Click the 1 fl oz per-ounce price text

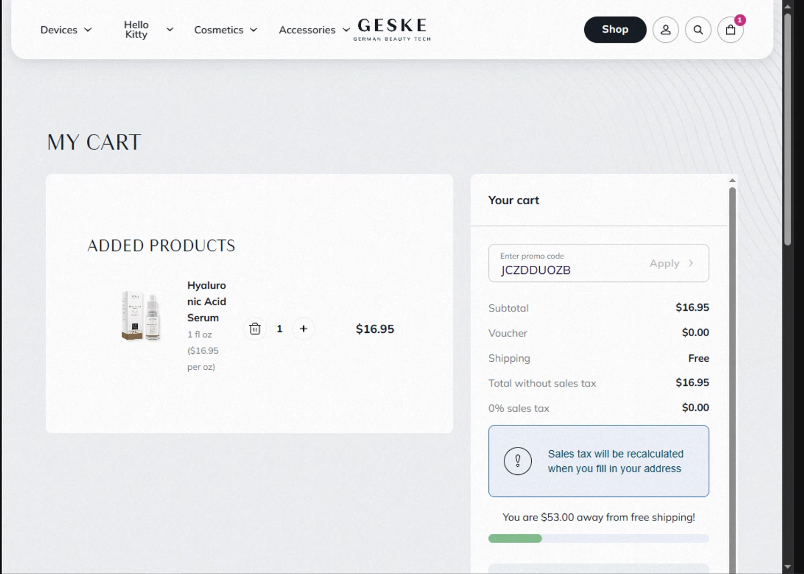pyautogui.click(x=203, y=351)
